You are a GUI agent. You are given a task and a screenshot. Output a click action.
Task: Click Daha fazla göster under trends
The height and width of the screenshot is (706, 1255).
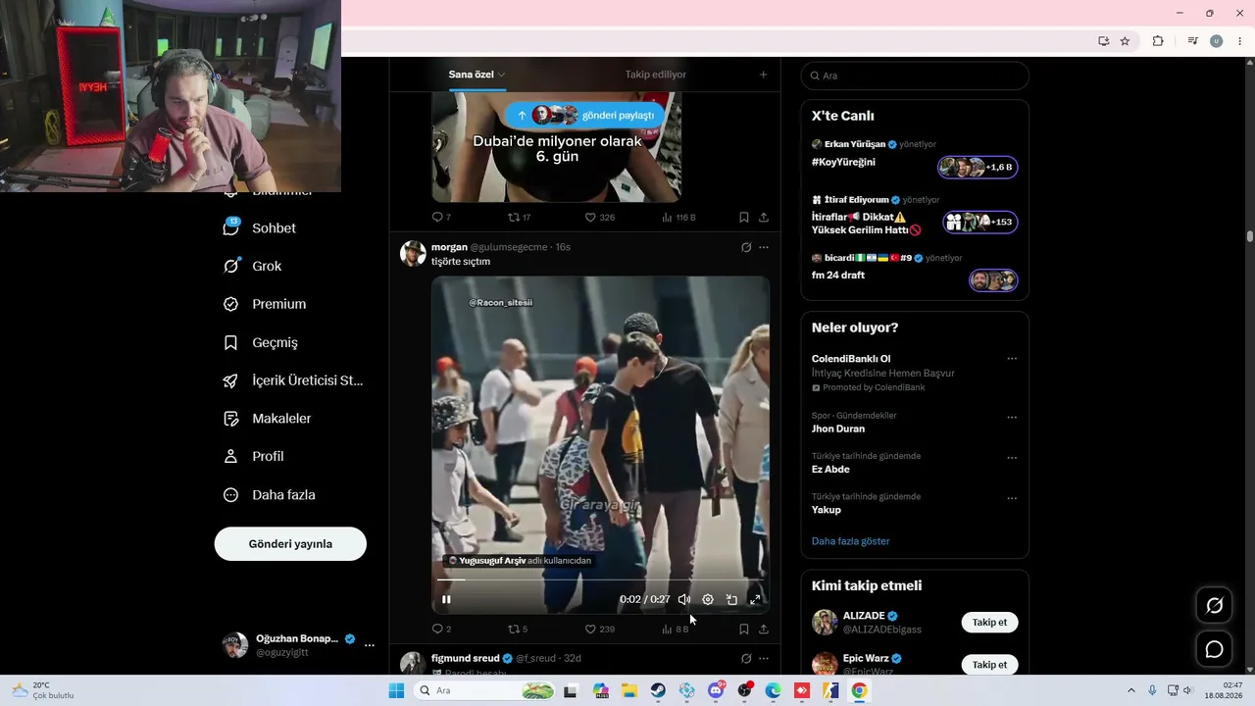coord(851,541)
